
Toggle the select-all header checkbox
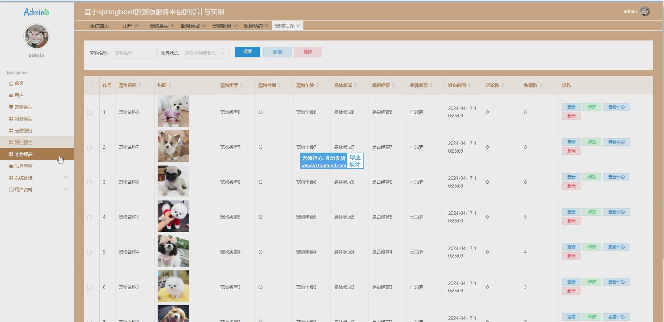click(x=89, y=85)
